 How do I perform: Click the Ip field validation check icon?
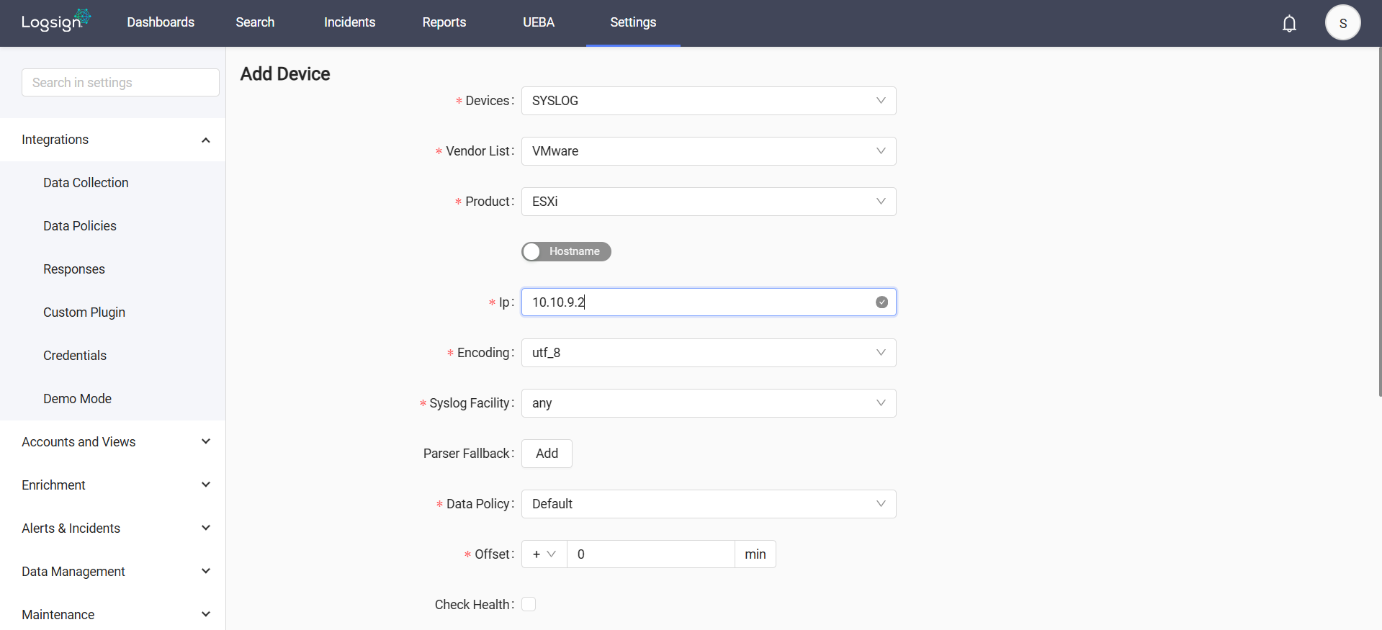point(881,302)
